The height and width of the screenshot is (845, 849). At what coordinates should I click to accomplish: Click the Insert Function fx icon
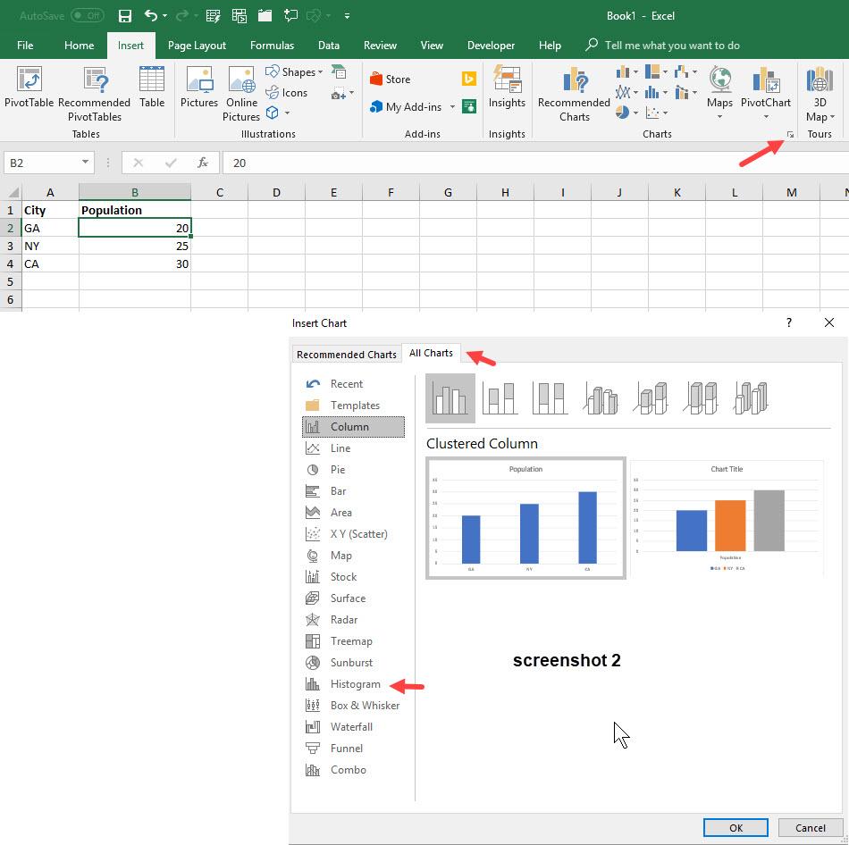point(203,163)
